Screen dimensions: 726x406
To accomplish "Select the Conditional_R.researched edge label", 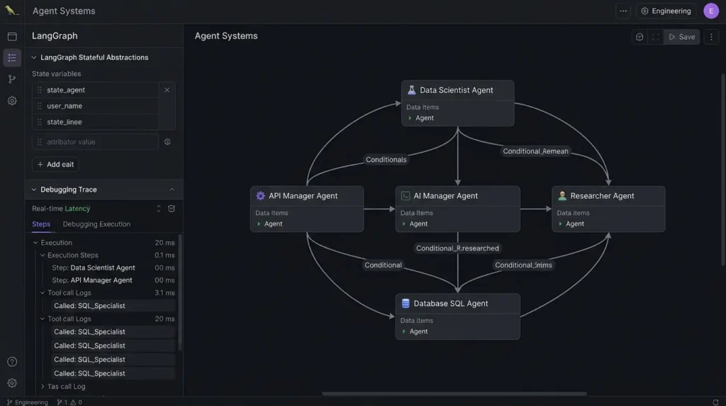I will (457, 248).
